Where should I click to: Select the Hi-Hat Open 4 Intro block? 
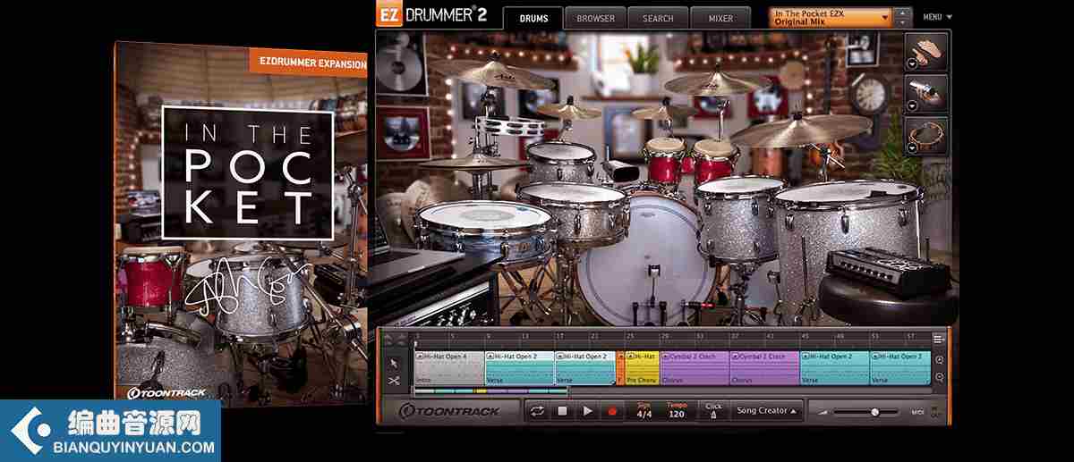tap(449, 368)
